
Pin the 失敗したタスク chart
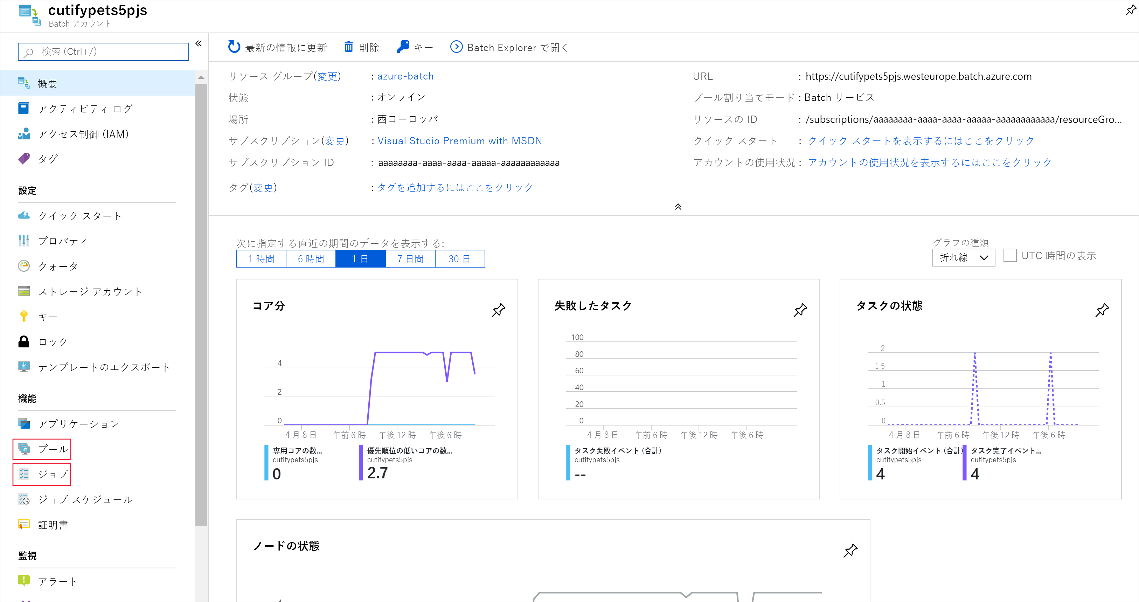(800, 310)
